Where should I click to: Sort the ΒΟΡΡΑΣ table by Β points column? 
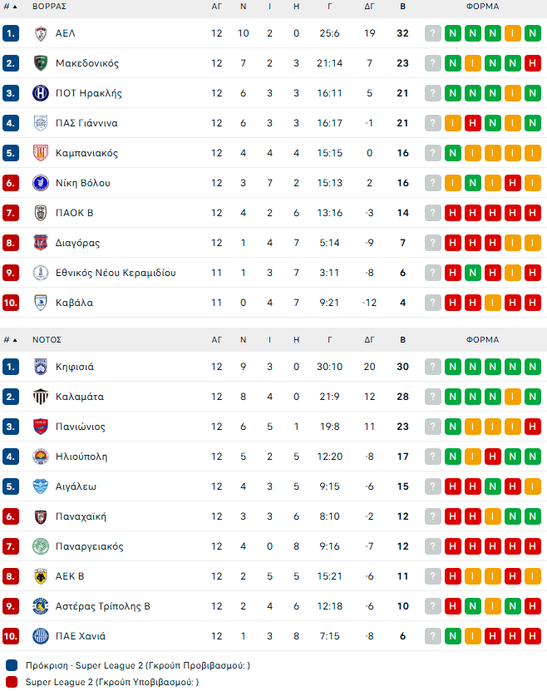(403, 6)
